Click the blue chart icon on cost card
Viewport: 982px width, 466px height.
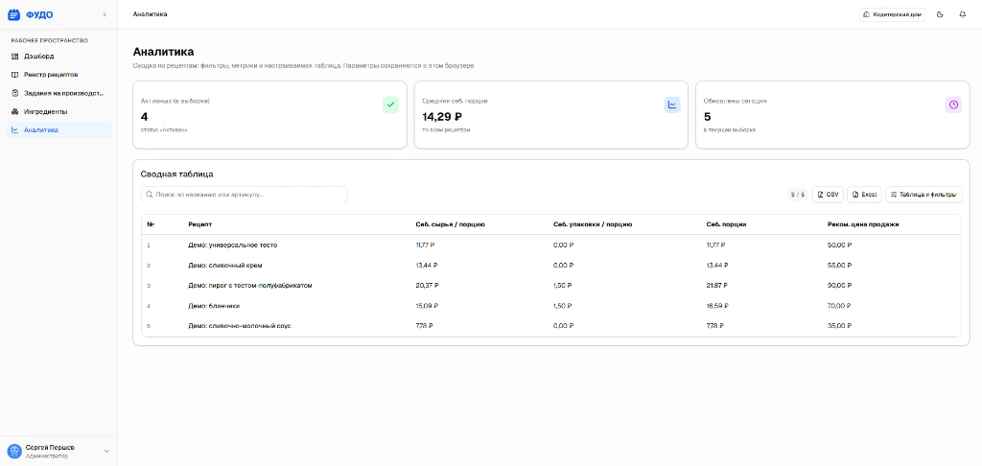672,105
